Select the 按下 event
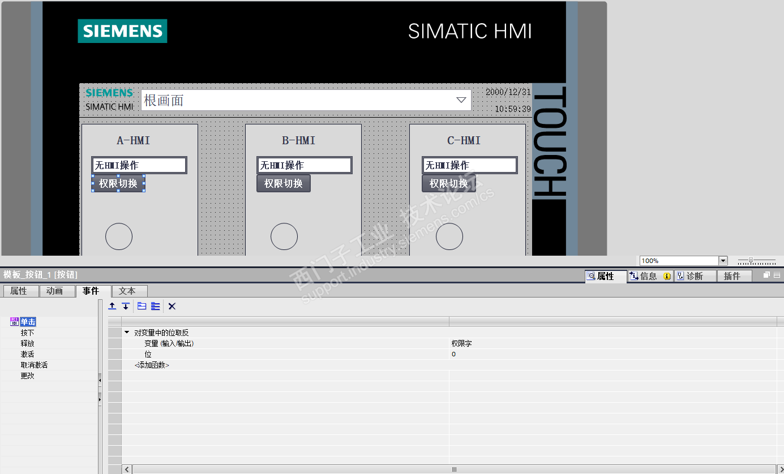 pyautogui.click(x=28, y=333)
